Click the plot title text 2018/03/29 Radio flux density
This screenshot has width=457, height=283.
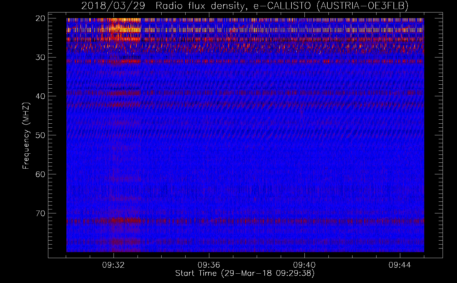(163, 6)
